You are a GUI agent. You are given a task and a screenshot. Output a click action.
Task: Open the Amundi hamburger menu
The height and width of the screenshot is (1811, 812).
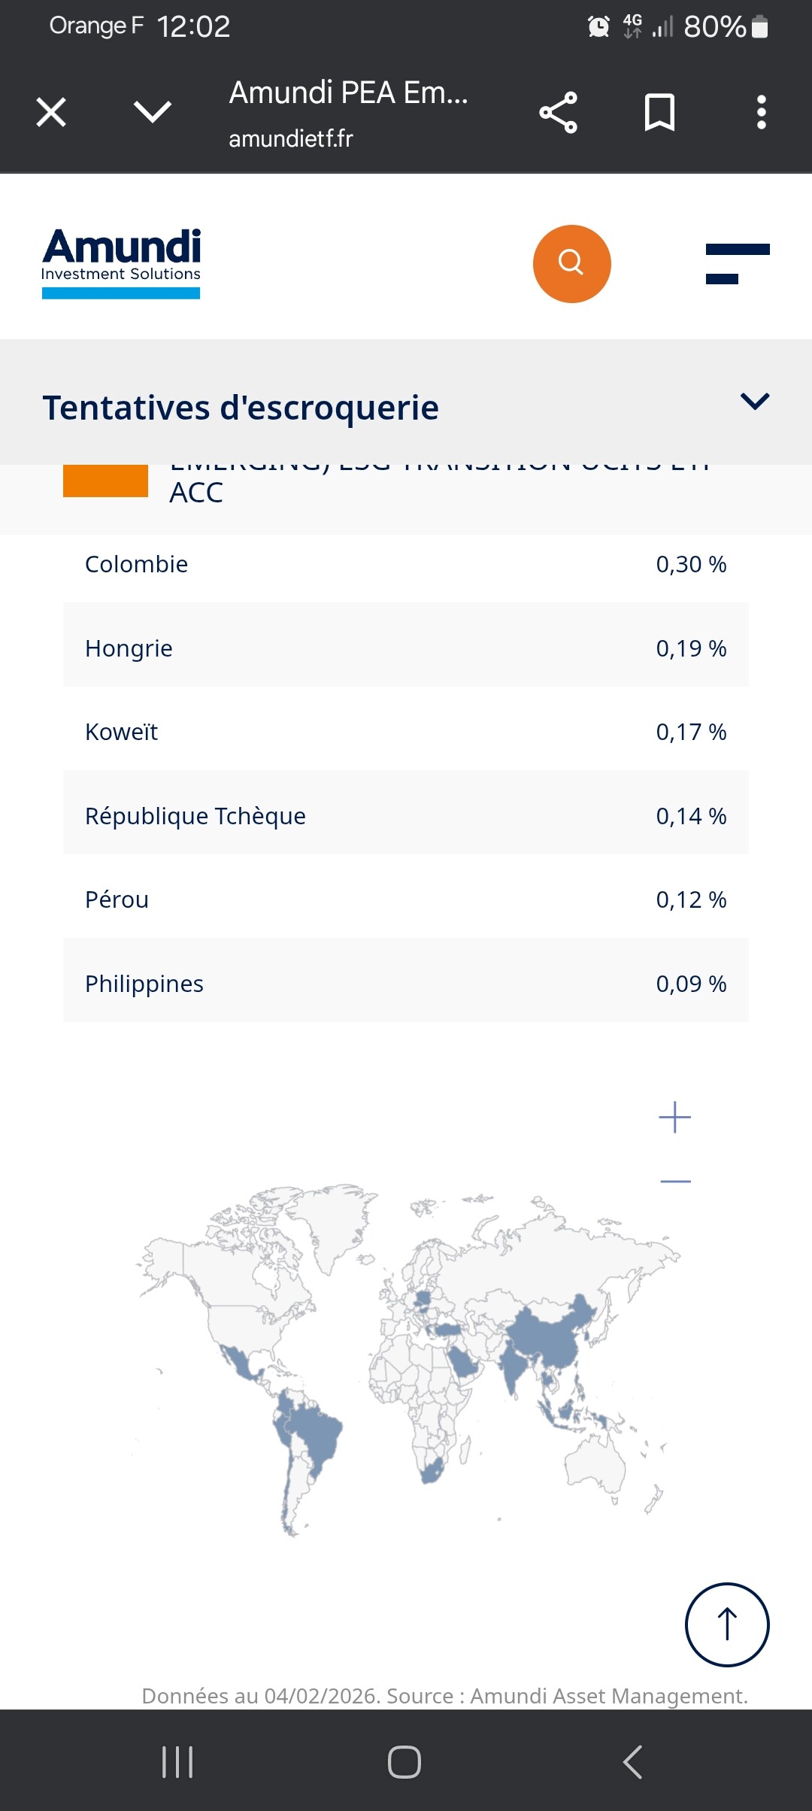point(737,263)
